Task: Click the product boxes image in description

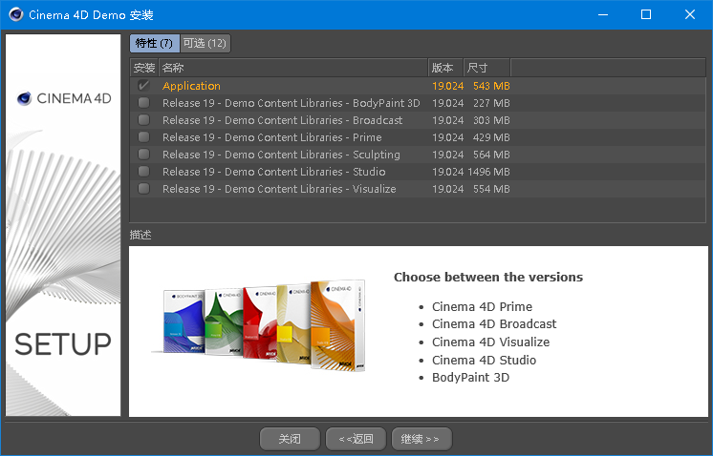Action: coord(259,324)
